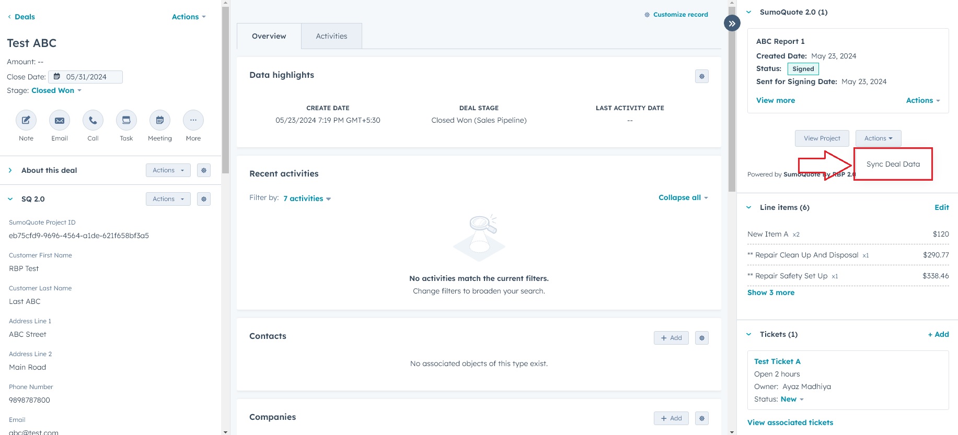
Task: Collapse the SumoQuote 2.0 (1) section
Action: click(x=748, y=12)
